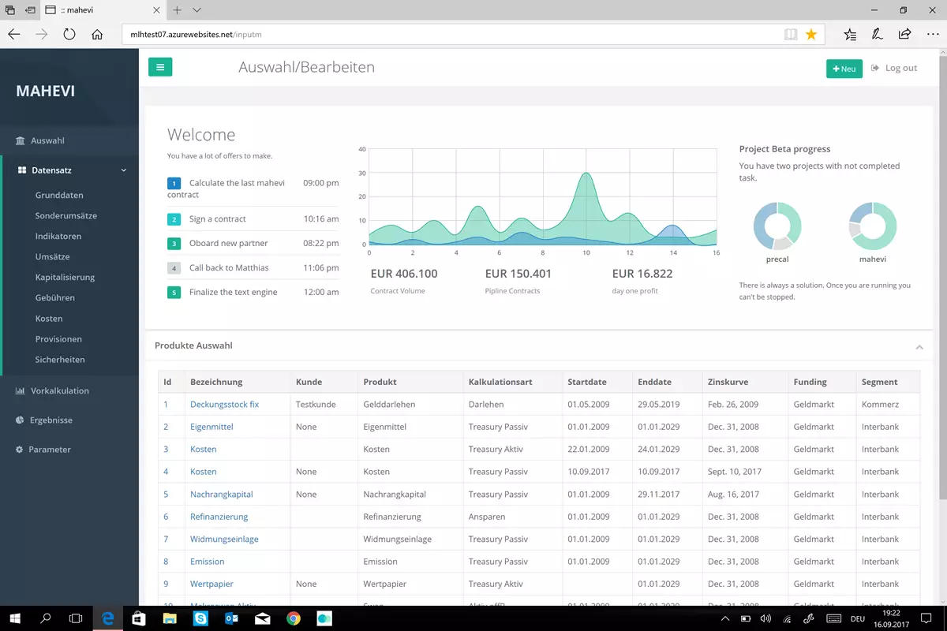Screen dimensions: 947x631
Task: Open the Action Center notifications
Action: point(926,618)
